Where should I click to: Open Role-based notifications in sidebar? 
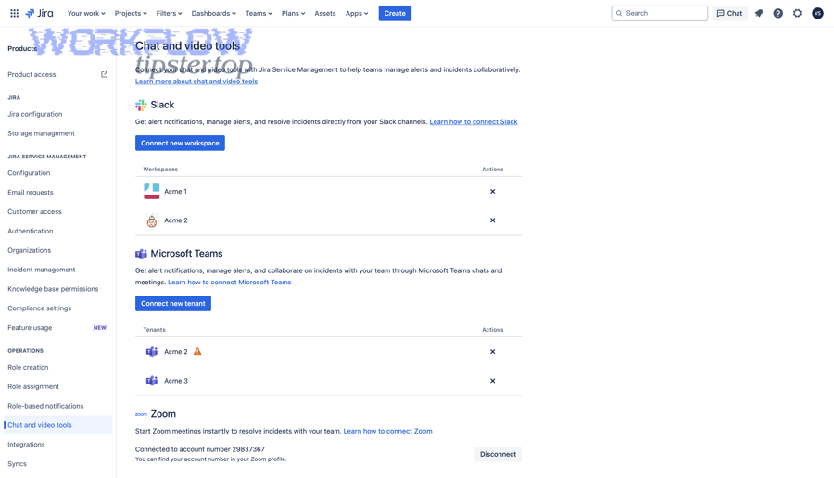[x=45, y=406]
